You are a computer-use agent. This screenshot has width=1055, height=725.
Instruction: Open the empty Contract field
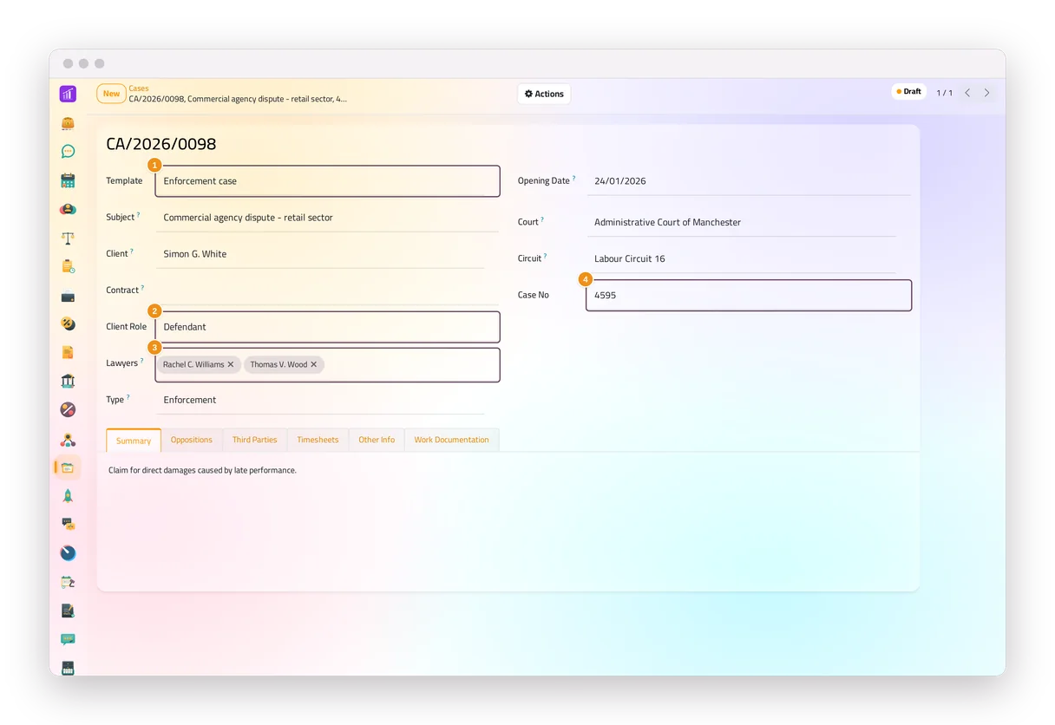326,291
